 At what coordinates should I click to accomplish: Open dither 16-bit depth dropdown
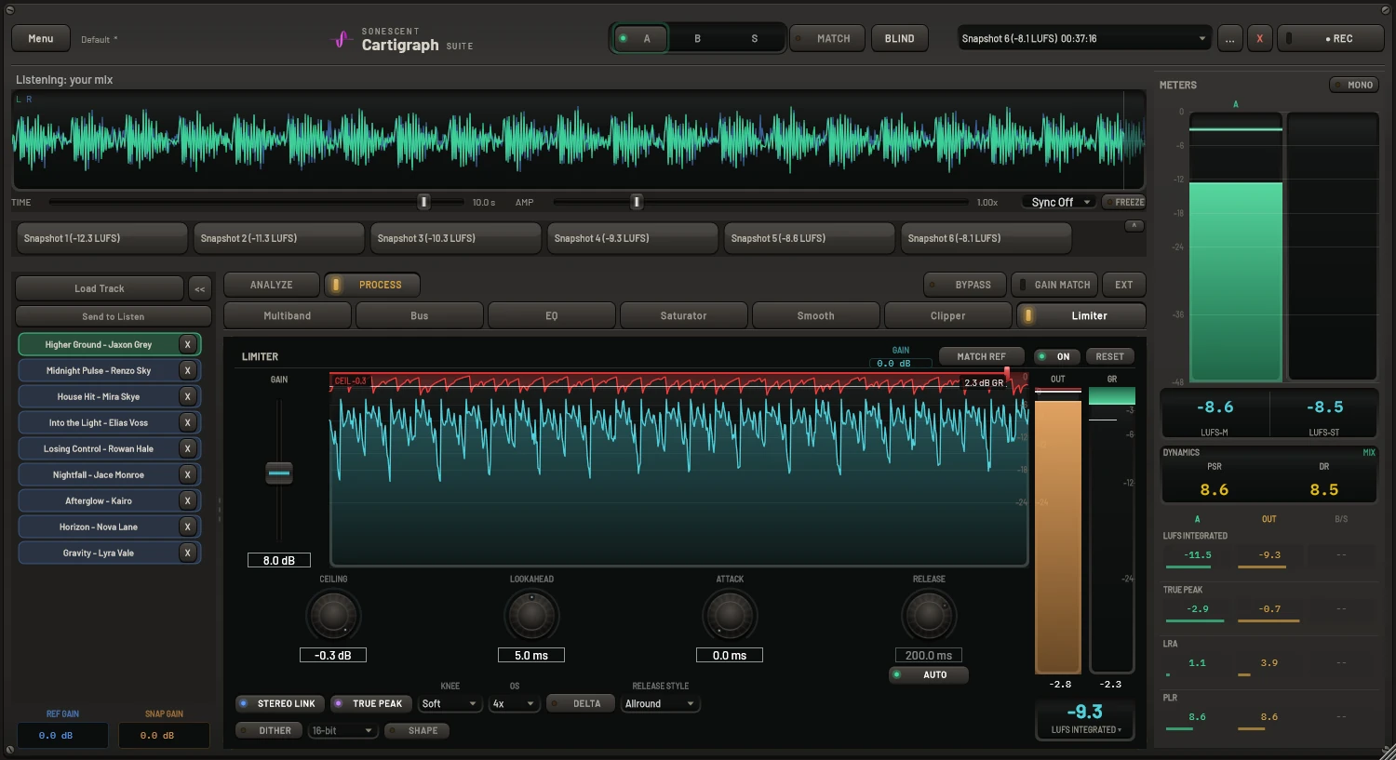342,731
